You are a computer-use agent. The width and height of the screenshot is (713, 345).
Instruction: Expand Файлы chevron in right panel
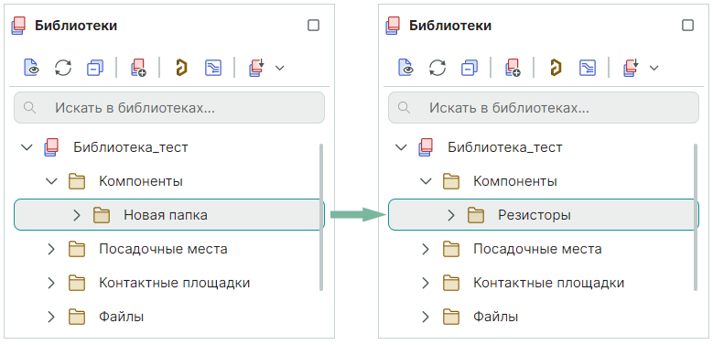click(426, 317)
